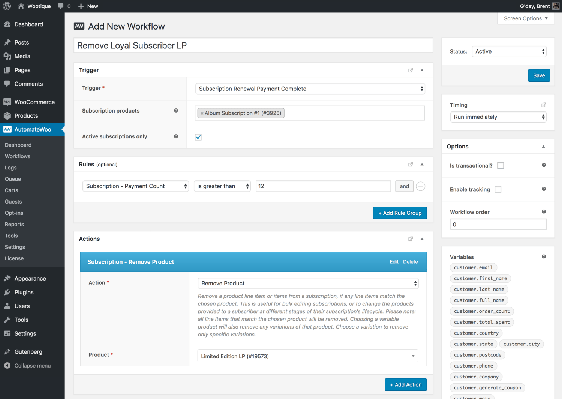Open the Status dropdown
This screenshot has width=562, height=399.
pyautogui.click(x=509, y=52)
